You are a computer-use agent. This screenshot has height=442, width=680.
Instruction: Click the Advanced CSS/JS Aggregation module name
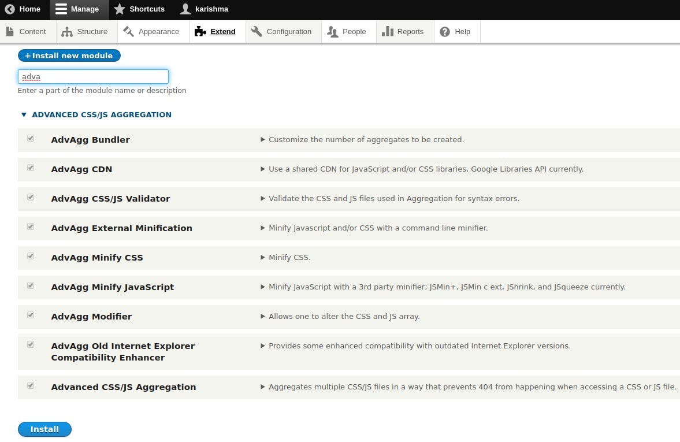tap(124, 387)
